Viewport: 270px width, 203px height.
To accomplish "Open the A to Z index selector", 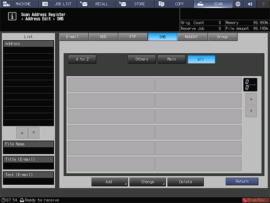I will pos(82,59).
